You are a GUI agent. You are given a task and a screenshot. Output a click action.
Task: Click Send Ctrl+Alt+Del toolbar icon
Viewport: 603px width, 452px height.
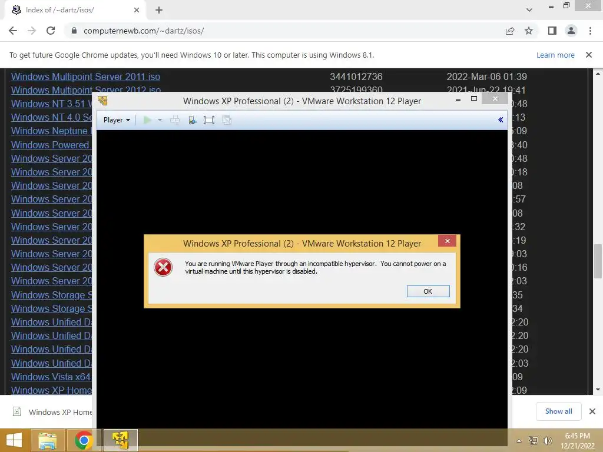click(174, 120)
